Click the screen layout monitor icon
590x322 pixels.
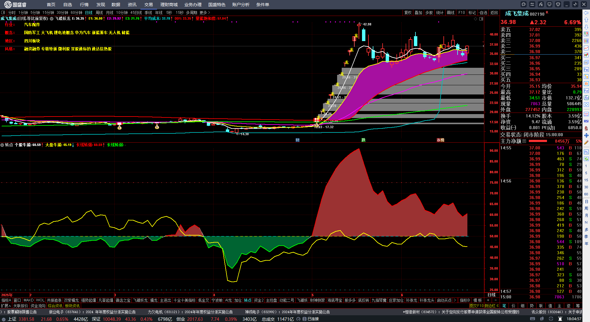click(549, 4)
